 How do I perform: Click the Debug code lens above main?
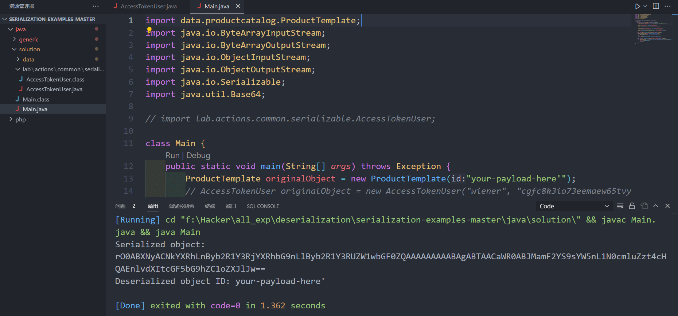pos(198,155)
